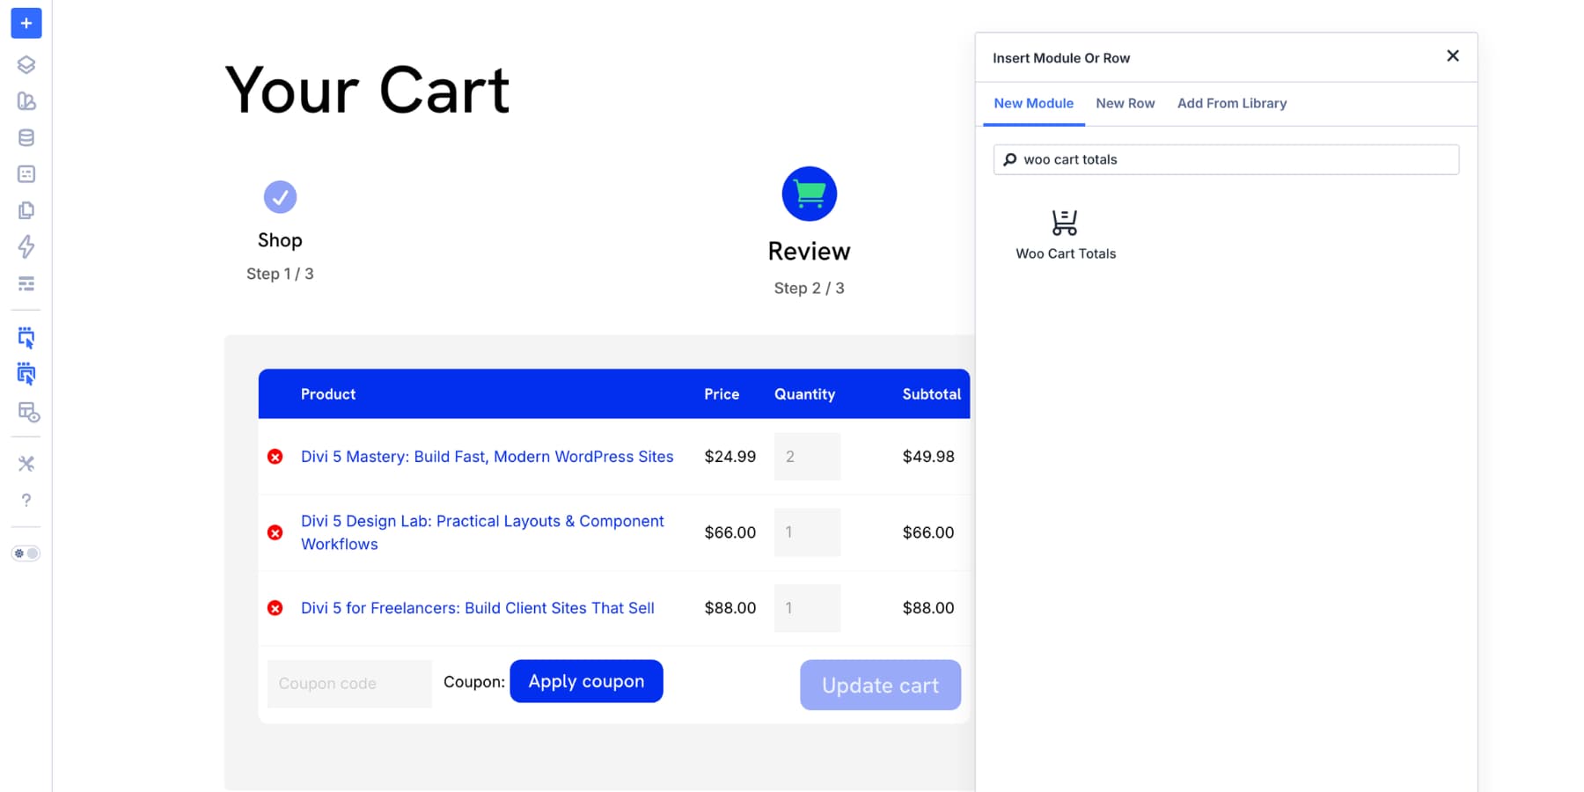Toggle the light/dark mode switch
This screenshot has width=1584, height=792.
click(26, 554)
